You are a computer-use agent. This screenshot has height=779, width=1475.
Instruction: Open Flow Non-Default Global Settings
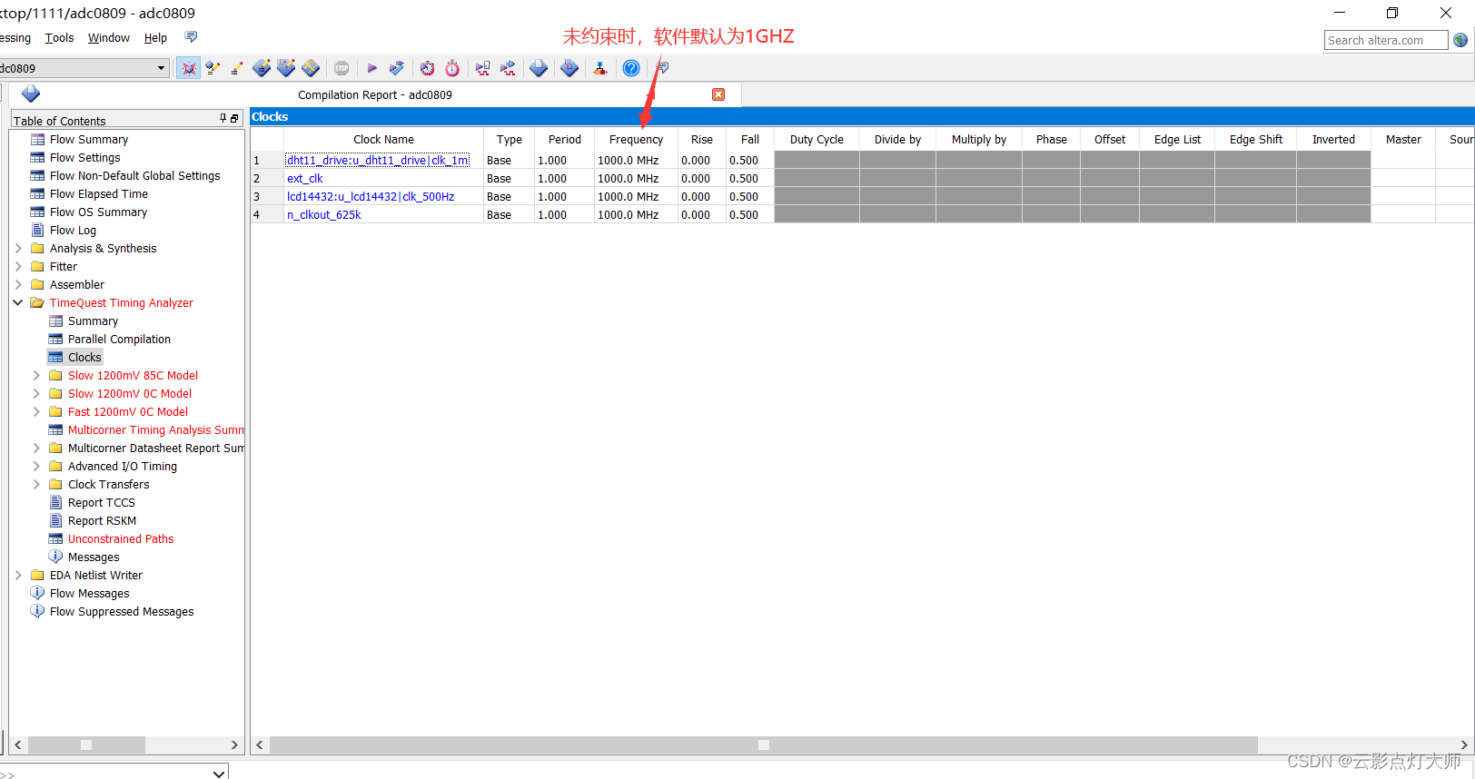pyautogui.click(x=134, y=175)
